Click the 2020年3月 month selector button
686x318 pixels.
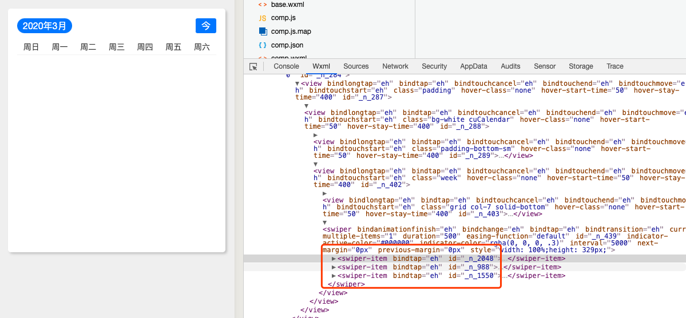(x=45, y=26)
